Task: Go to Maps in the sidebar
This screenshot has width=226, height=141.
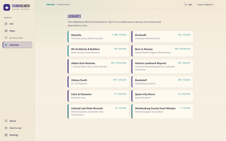Action: click(17, 31)
